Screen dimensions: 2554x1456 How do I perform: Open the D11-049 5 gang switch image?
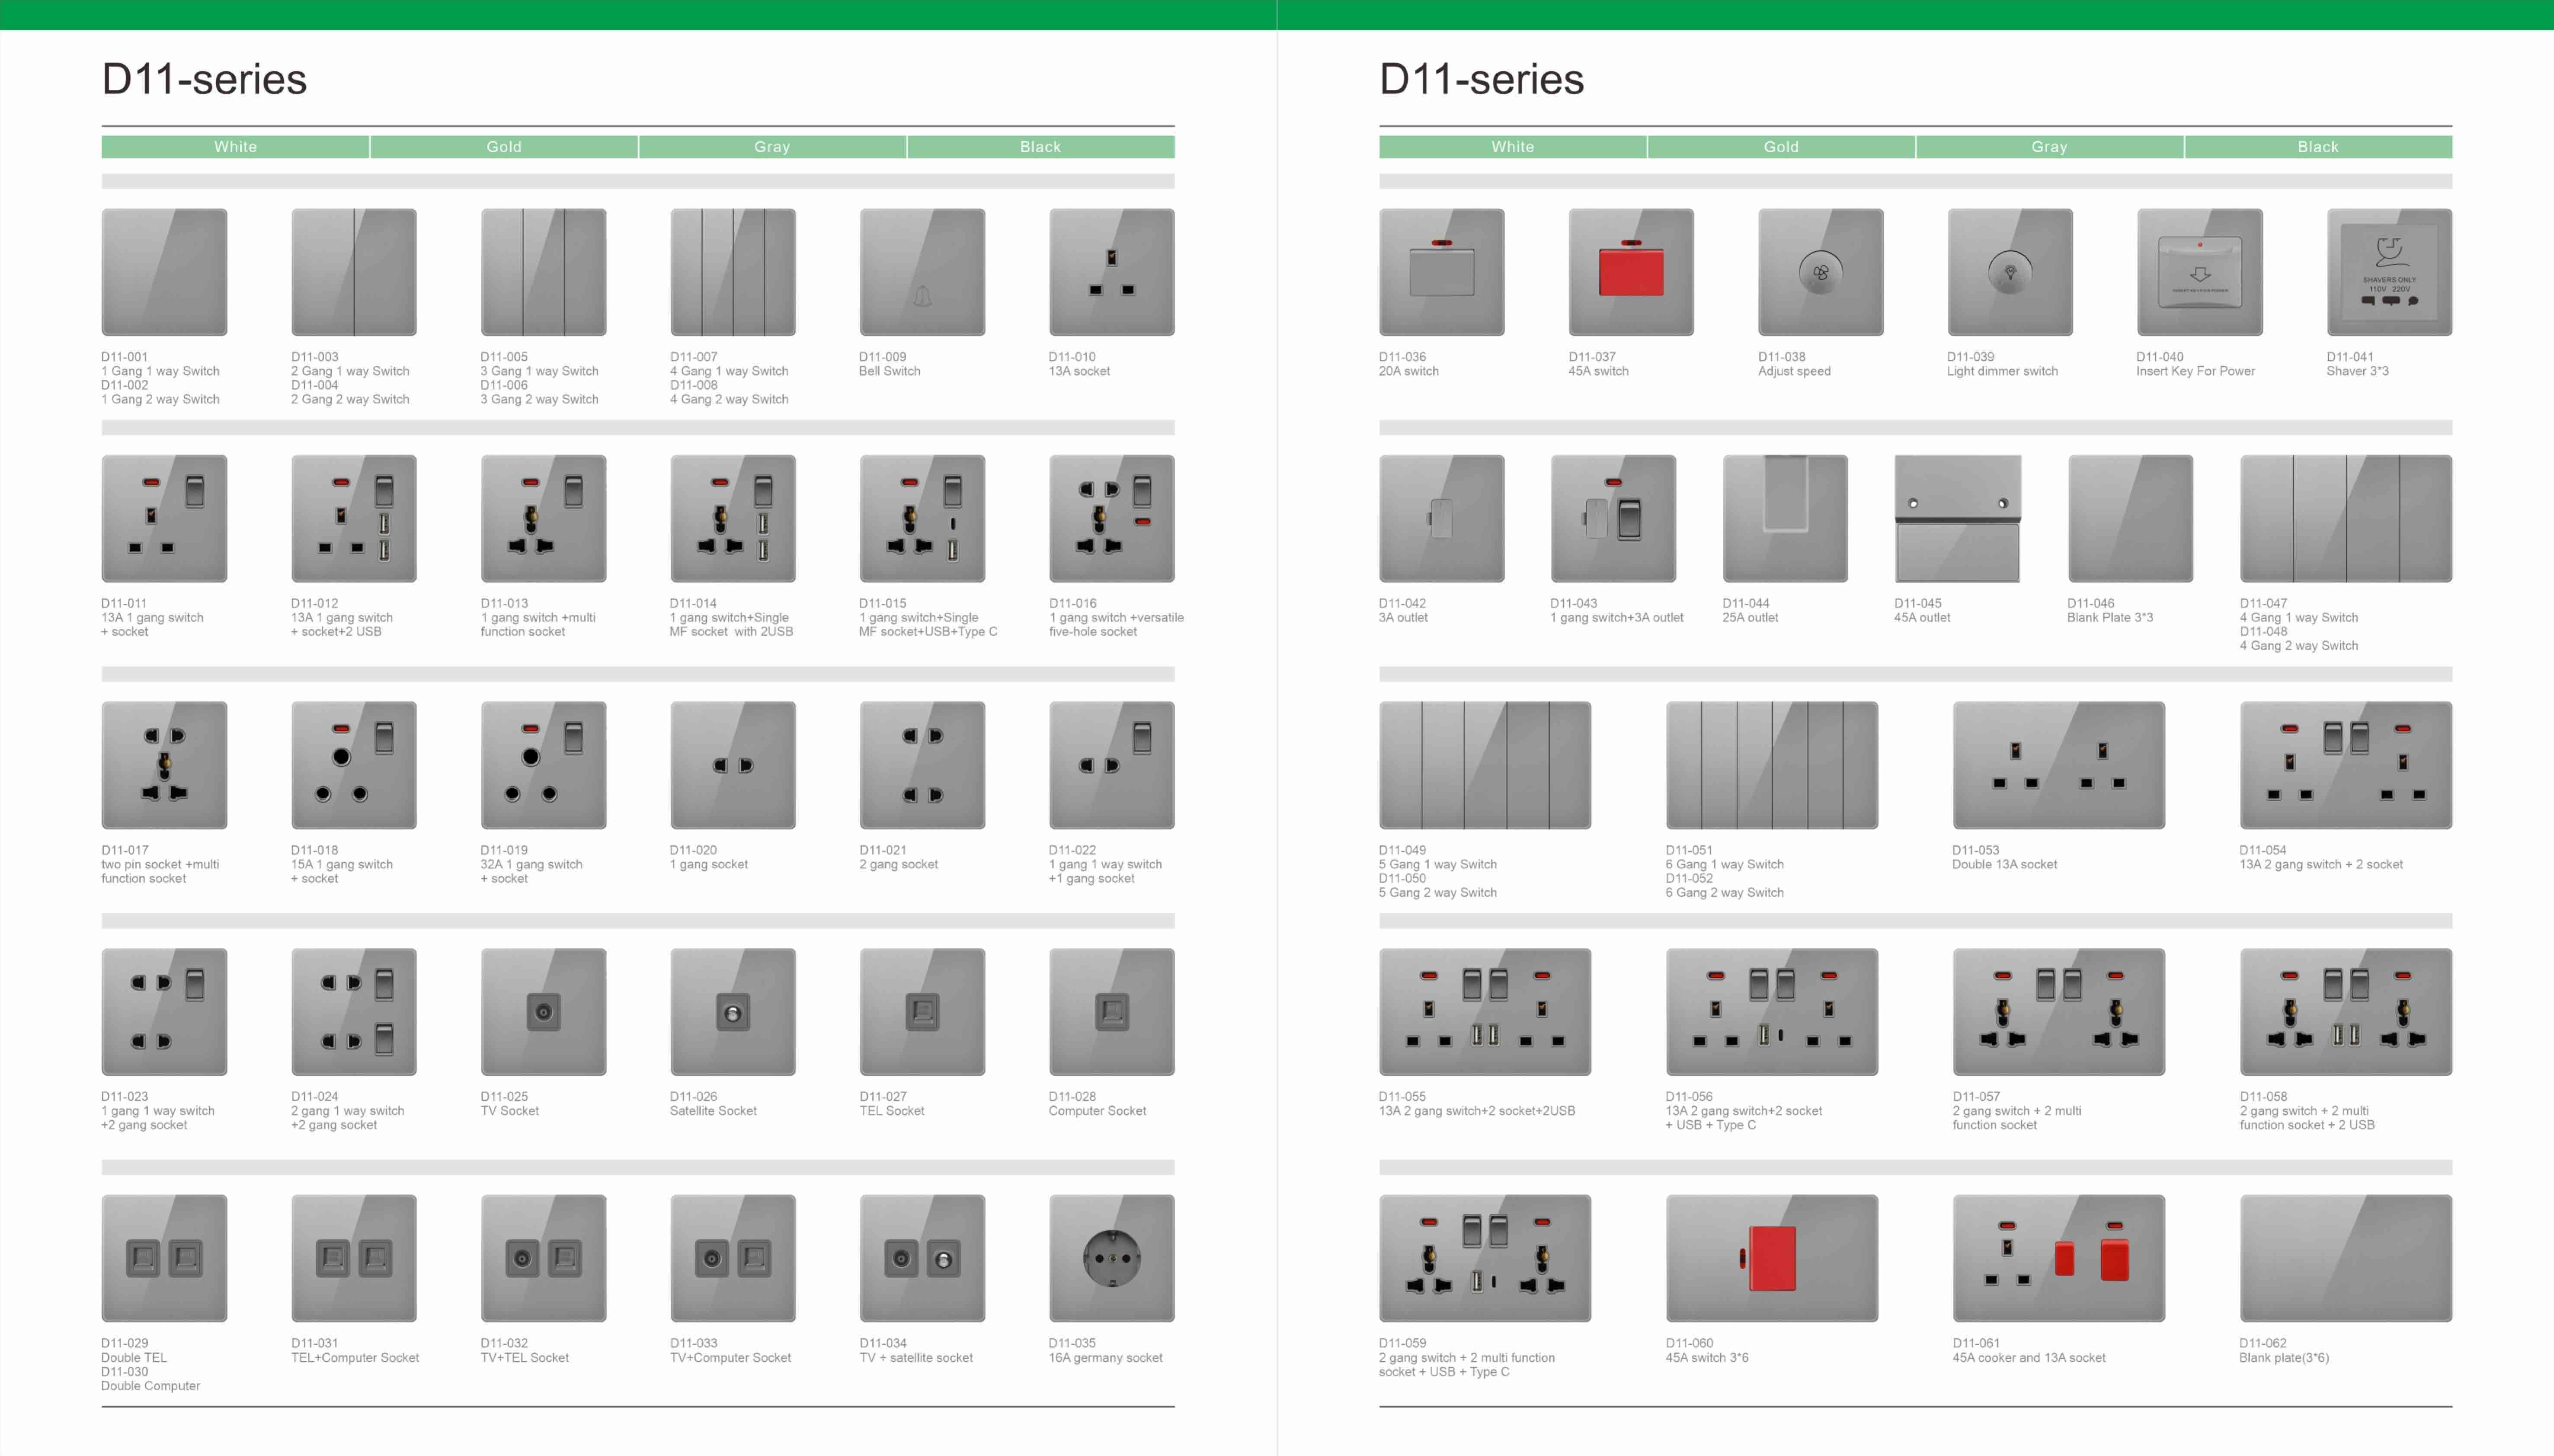coord(1485,765)
